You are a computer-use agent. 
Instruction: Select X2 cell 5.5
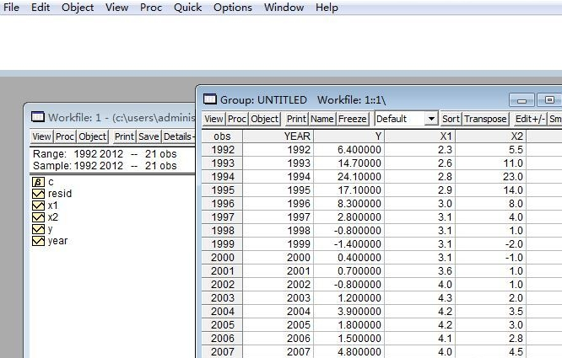tap(490, 150)
